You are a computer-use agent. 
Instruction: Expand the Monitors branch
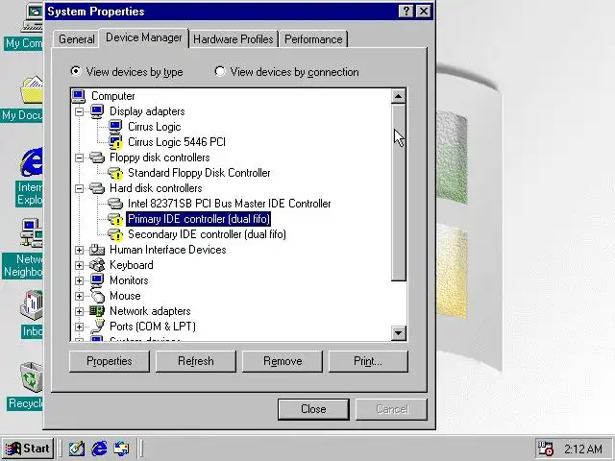79,280
